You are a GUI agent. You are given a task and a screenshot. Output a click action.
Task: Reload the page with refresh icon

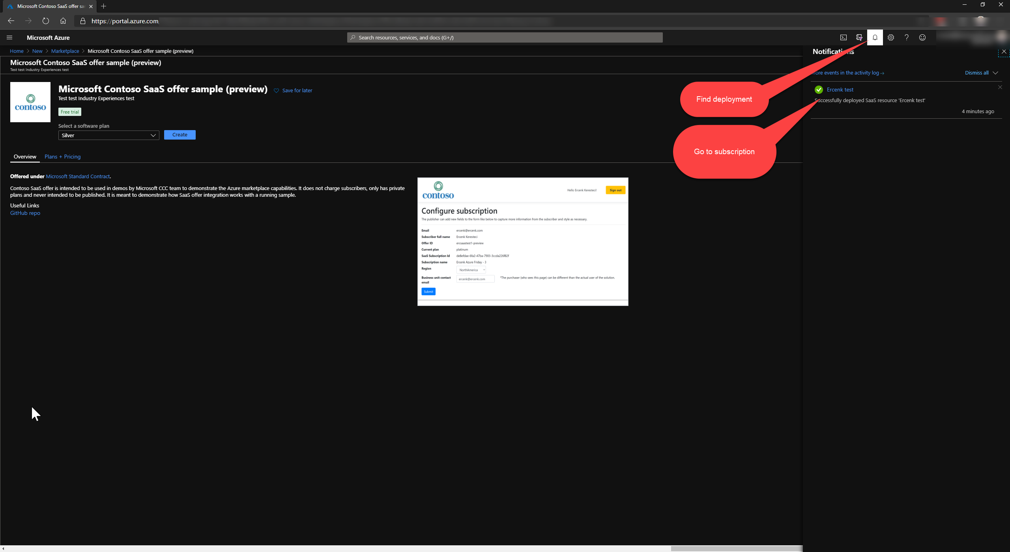tap(46, 21)
